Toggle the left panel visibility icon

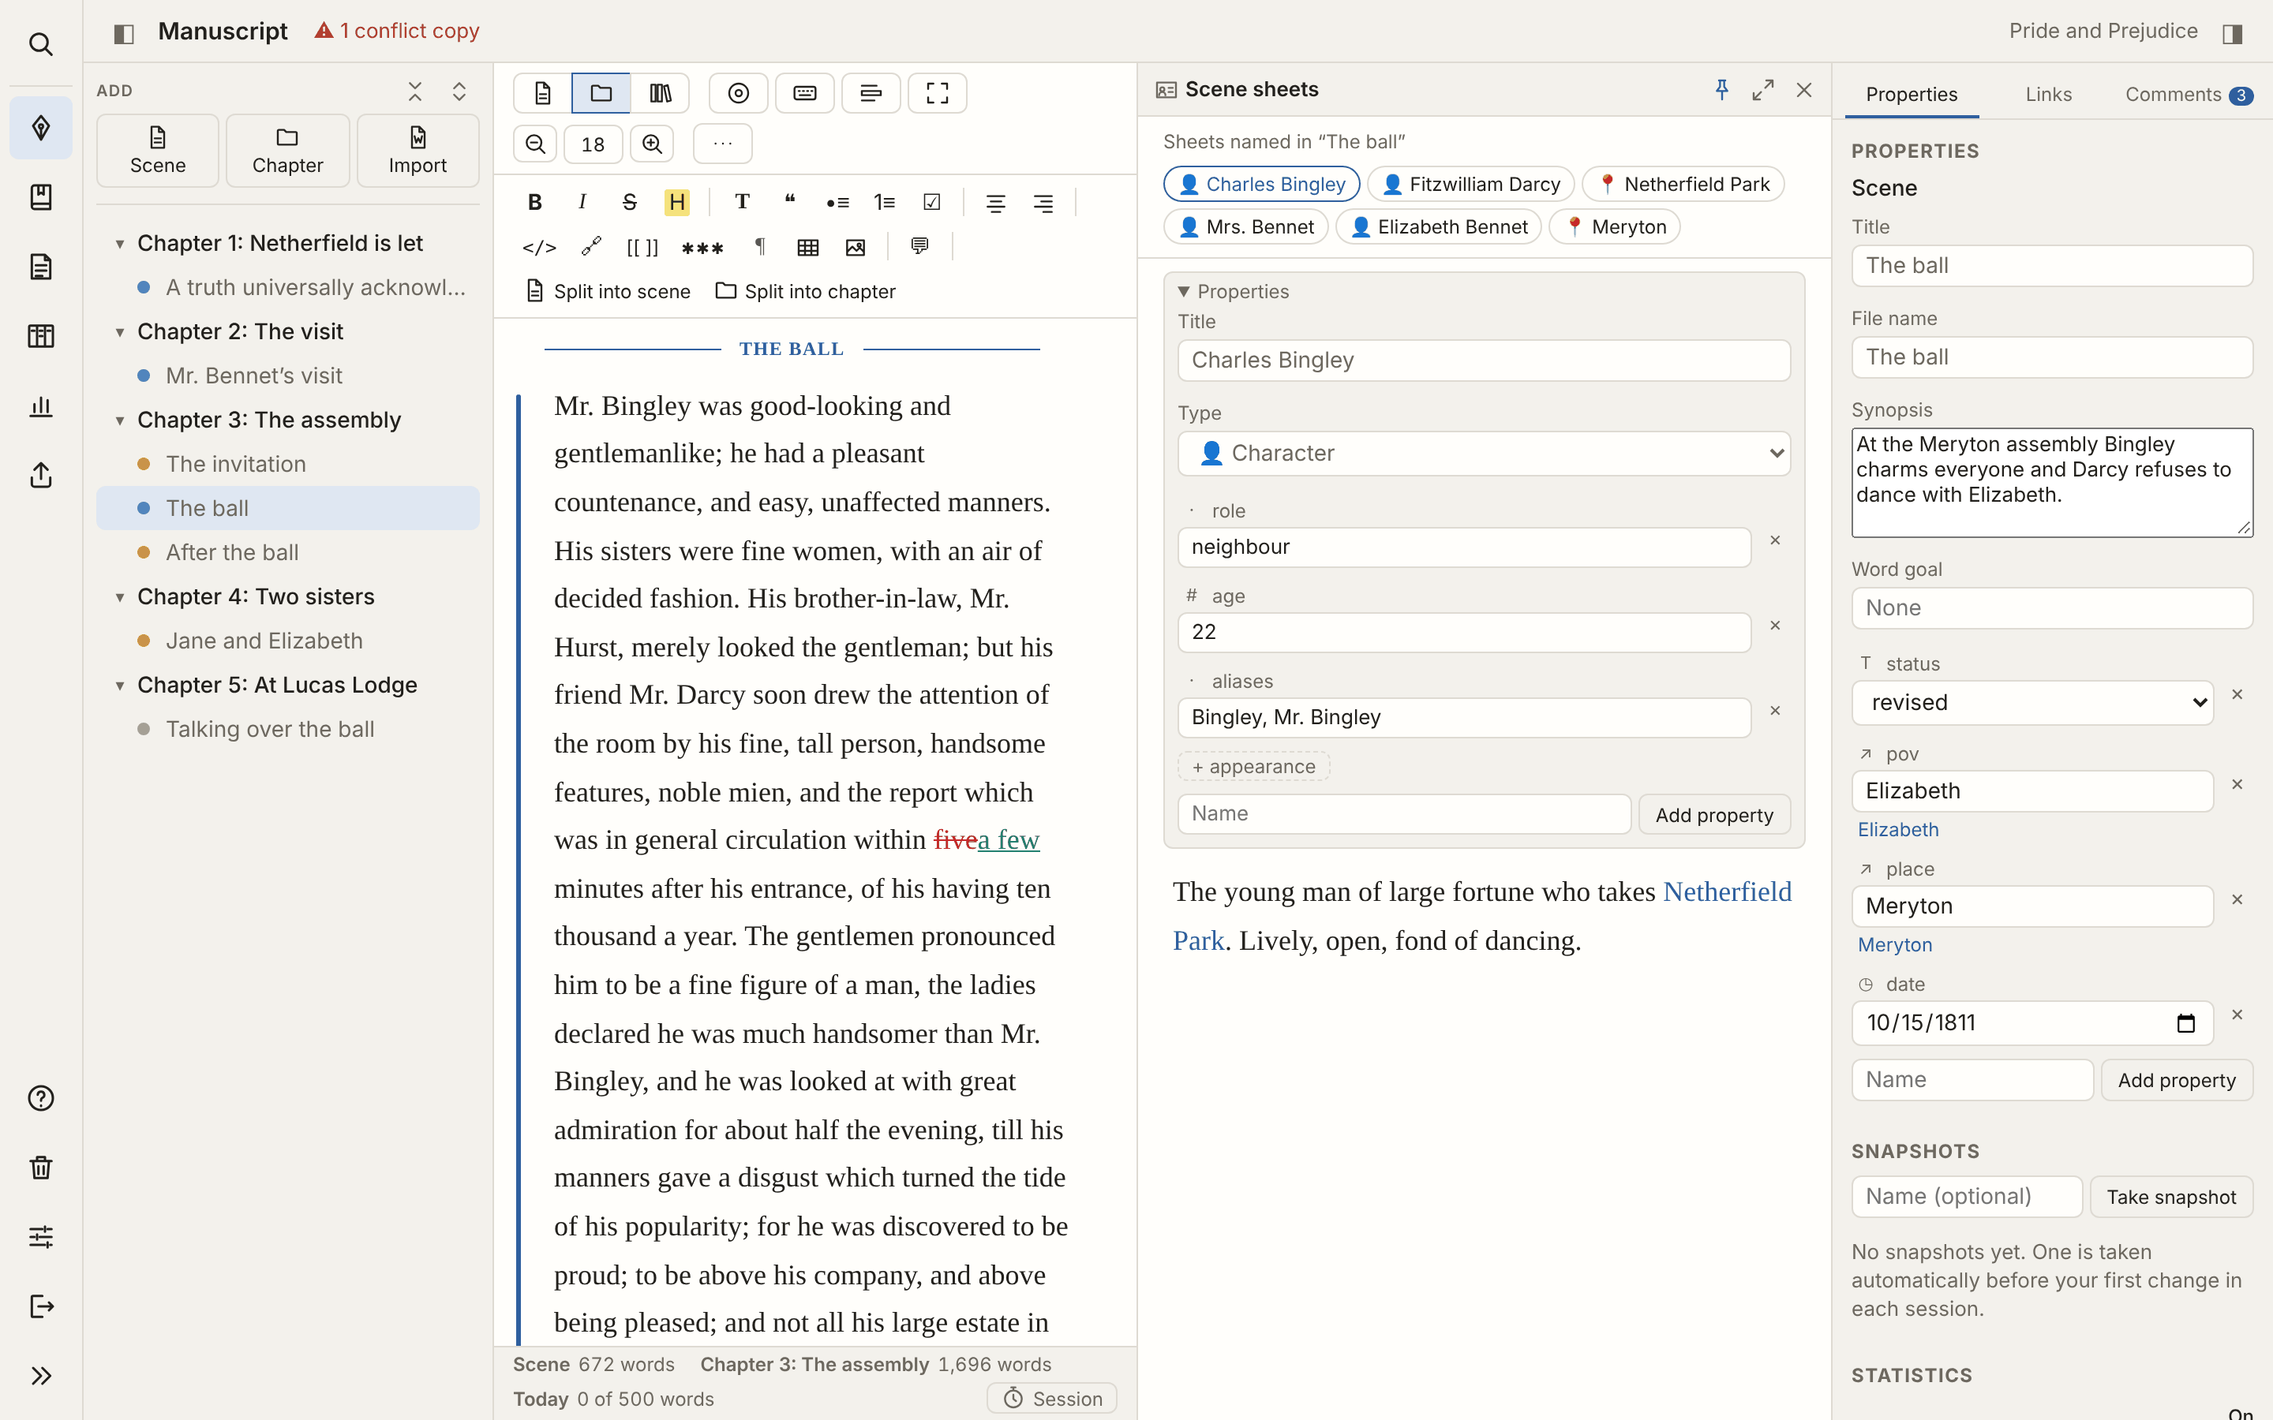124,34
